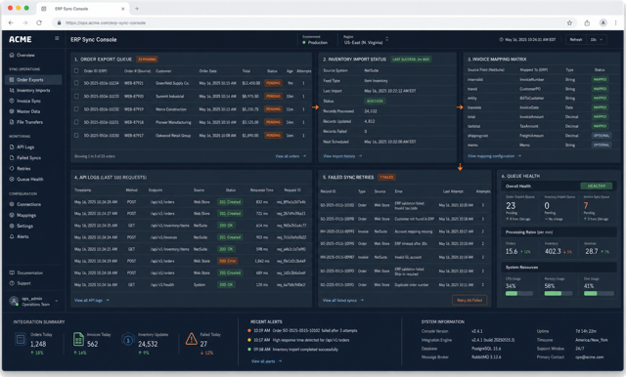Image resolution: width=626 pixels, height=377 pixels.
Task: Click the Mappings sidebar icon
Action: [12, 215]
